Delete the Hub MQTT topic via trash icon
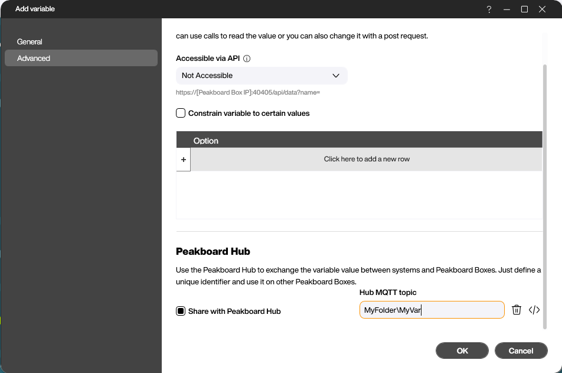 point(516,310)
